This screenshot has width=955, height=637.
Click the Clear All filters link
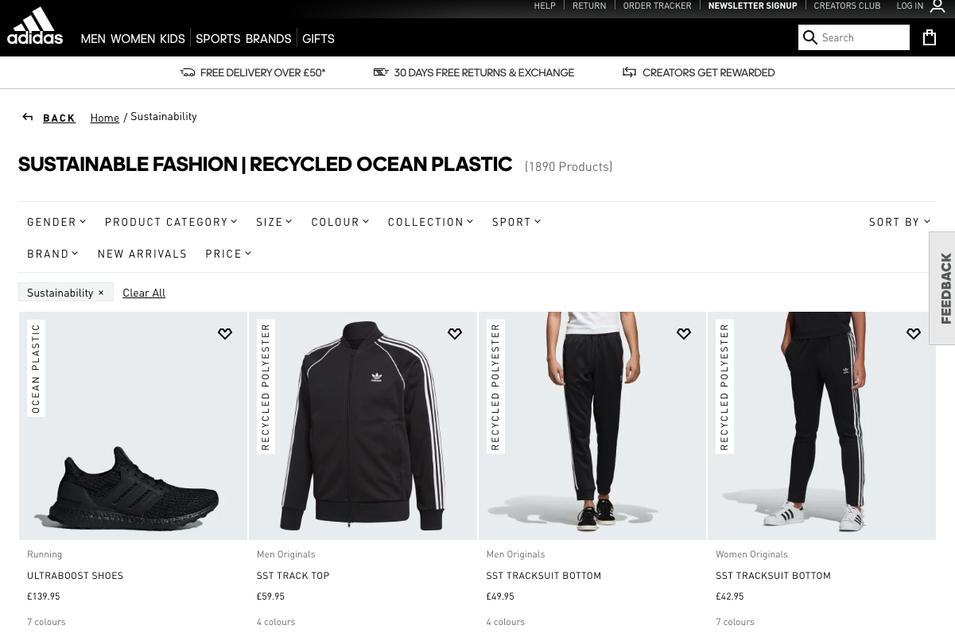(x=144, y=292)
